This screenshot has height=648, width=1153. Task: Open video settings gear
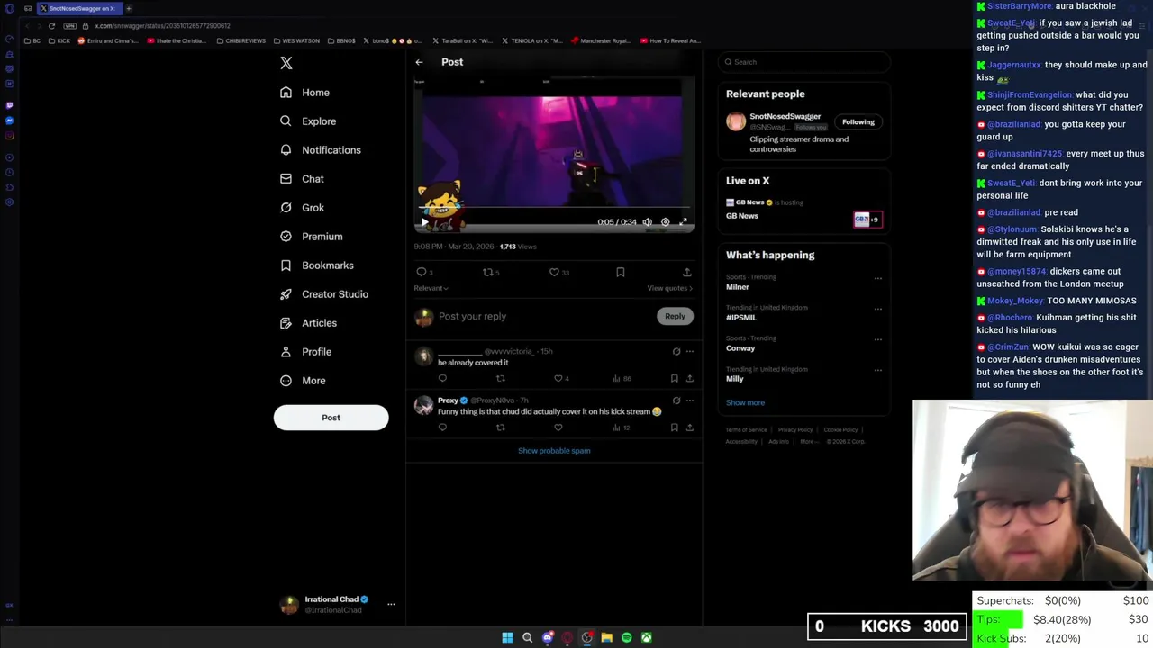(x=665, y=222)
